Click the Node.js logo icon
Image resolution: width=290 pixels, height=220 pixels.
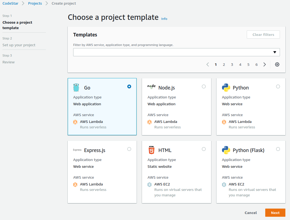[152, 86]
